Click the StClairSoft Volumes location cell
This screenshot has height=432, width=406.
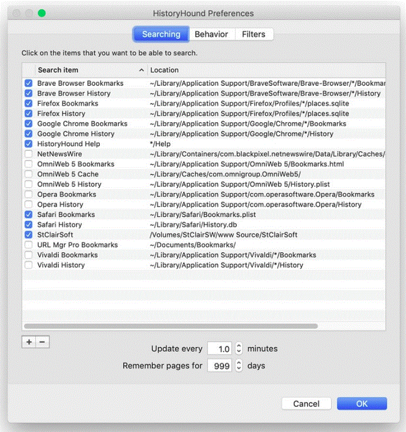click(224, 235)
